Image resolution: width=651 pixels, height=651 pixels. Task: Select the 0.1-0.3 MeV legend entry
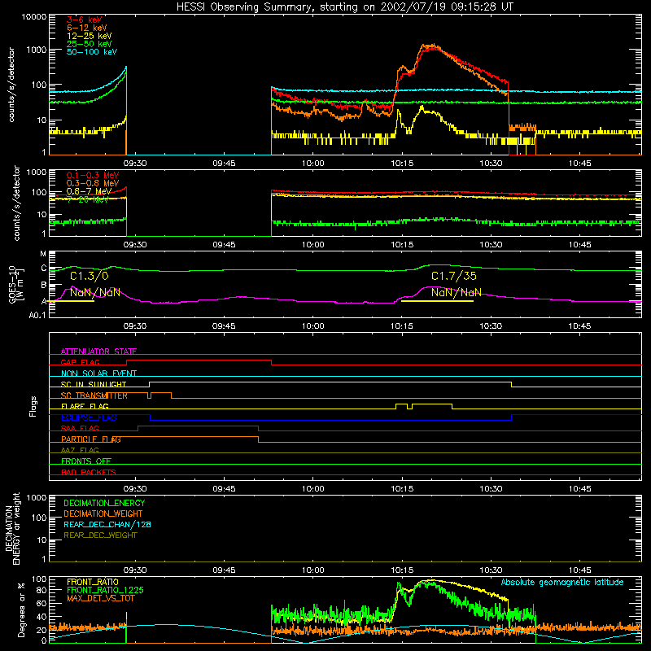(x=93, y=175)
